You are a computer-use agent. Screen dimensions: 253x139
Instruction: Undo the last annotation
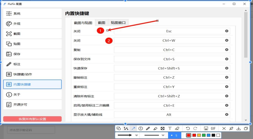click(x=188, y=128)
